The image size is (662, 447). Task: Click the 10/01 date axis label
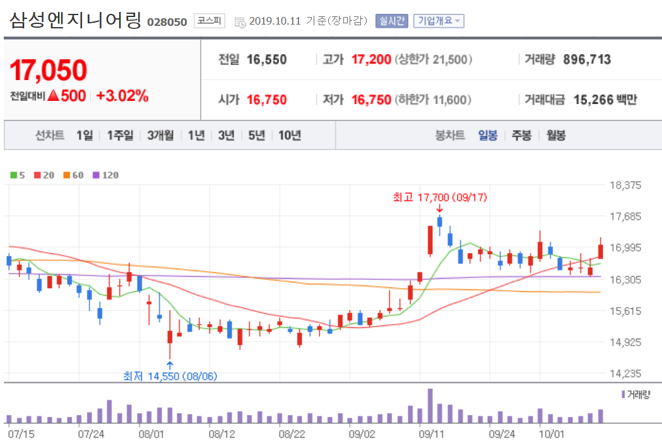point(552,434)
